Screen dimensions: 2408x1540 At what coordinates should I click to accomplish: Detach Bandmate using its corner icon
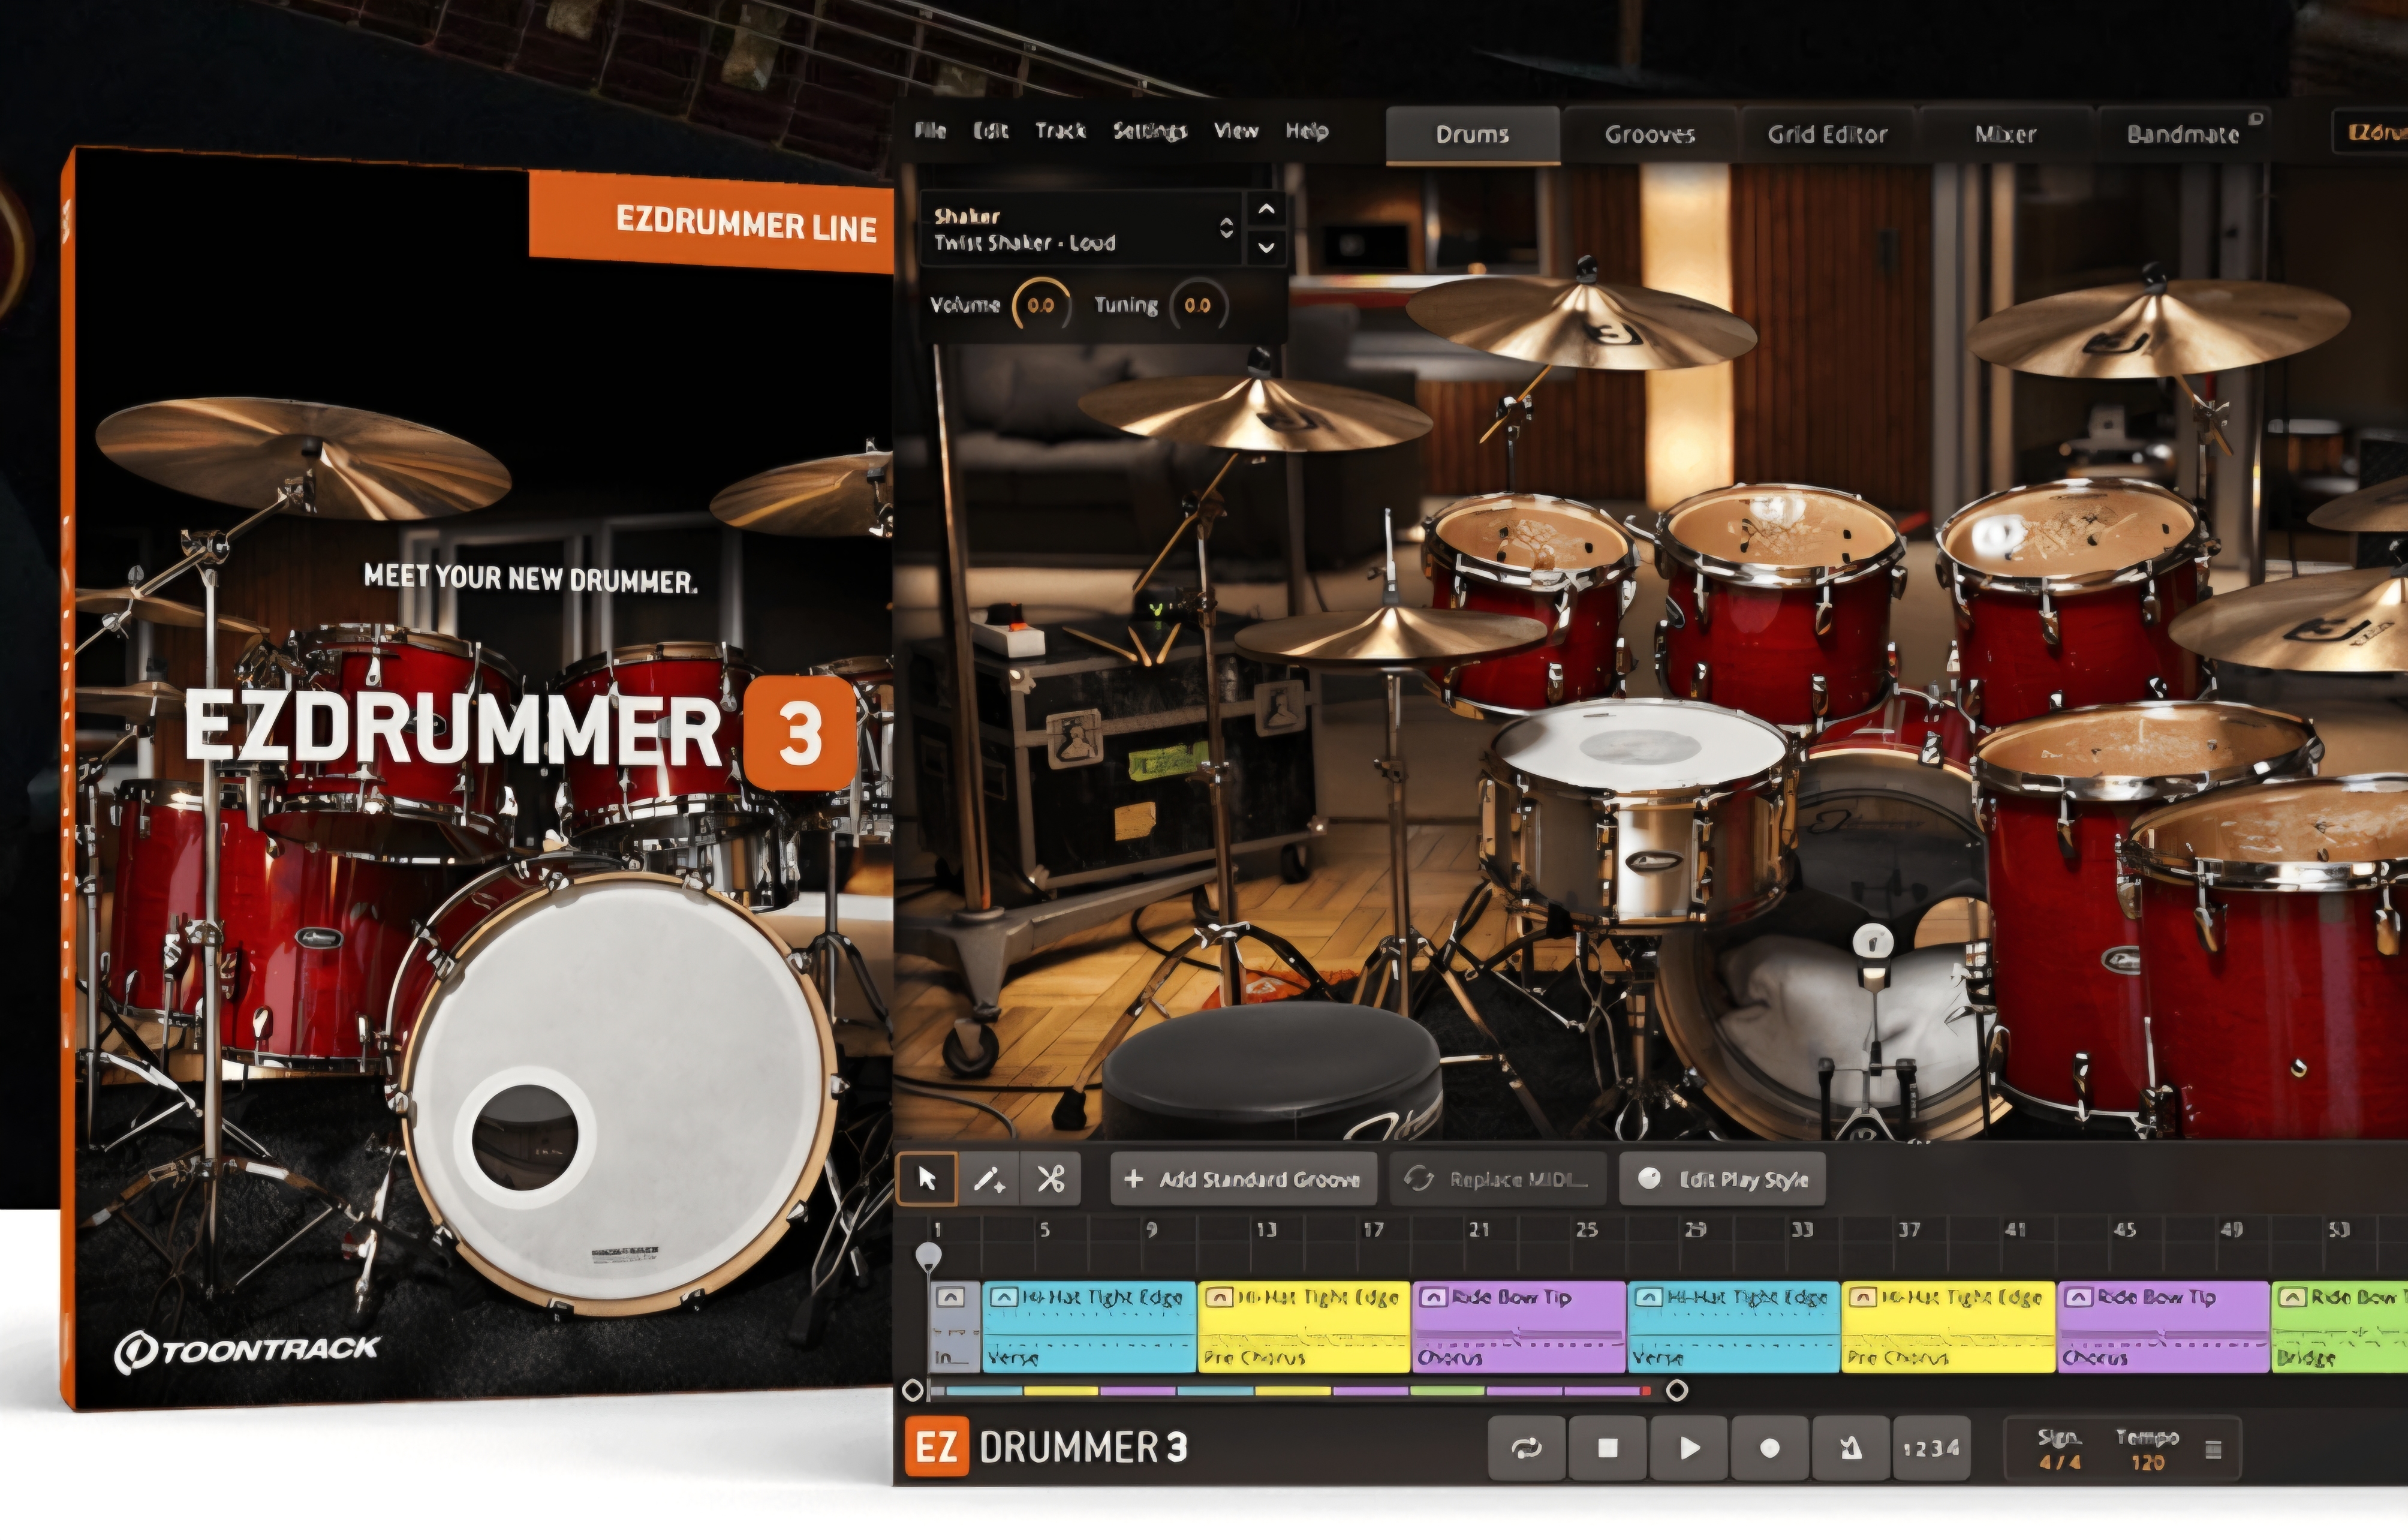[2256, 118]
